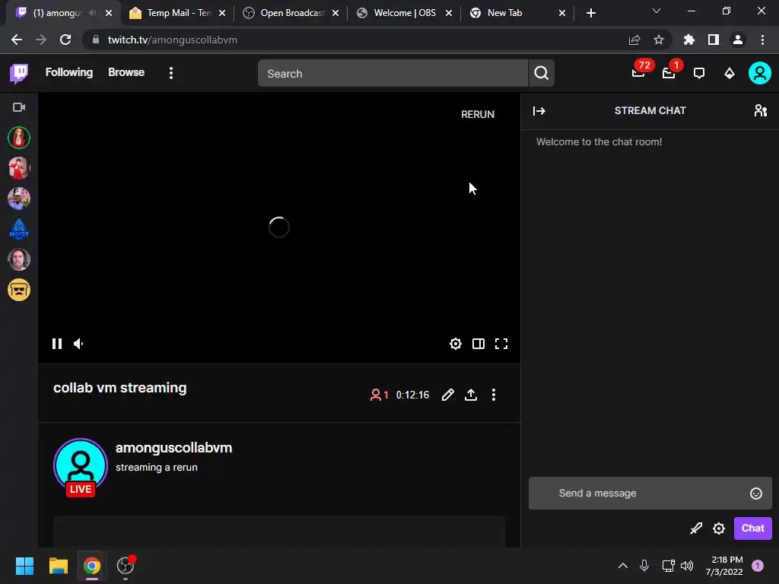
Task: Click the viewer count person icon
Action: coord(376,395)
